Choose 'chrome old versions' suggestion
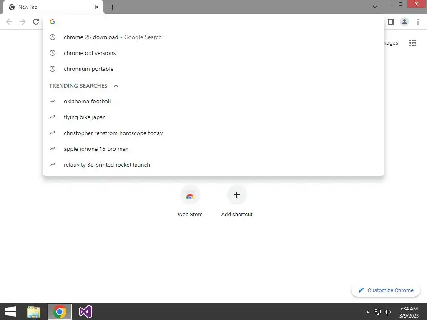Image resolution: width=427 pixels, height=320 pixels. click(213, 53)
